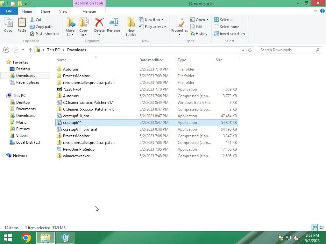Screen dimensions: 326x244
Task: Switch to the Manage ribbon tab
Action: pyautogui.click(x=89, y=11)
